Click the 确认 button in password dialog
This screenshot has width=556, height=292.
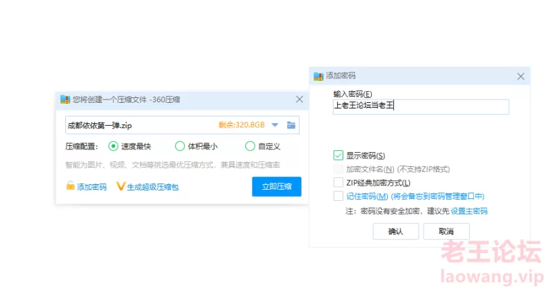[x=395, y=232]
